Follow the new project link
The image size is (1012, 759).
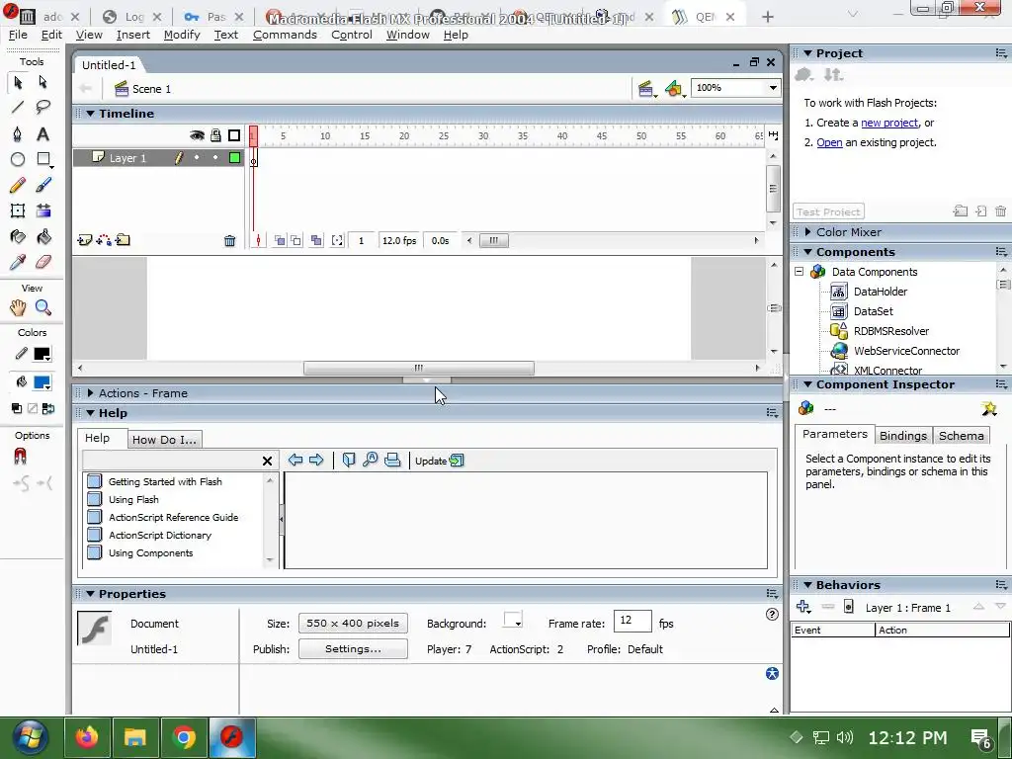click(x=888, y=123)
